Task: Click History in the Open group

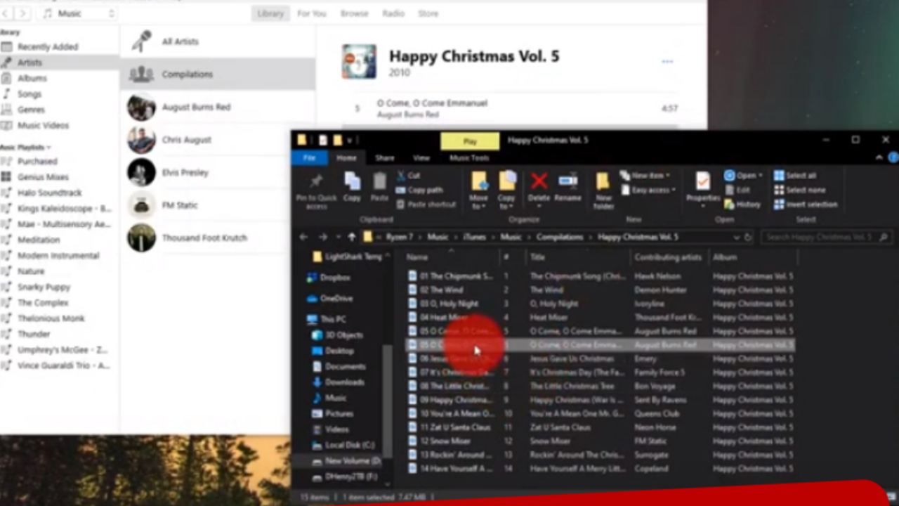Action: click(742, 205)
